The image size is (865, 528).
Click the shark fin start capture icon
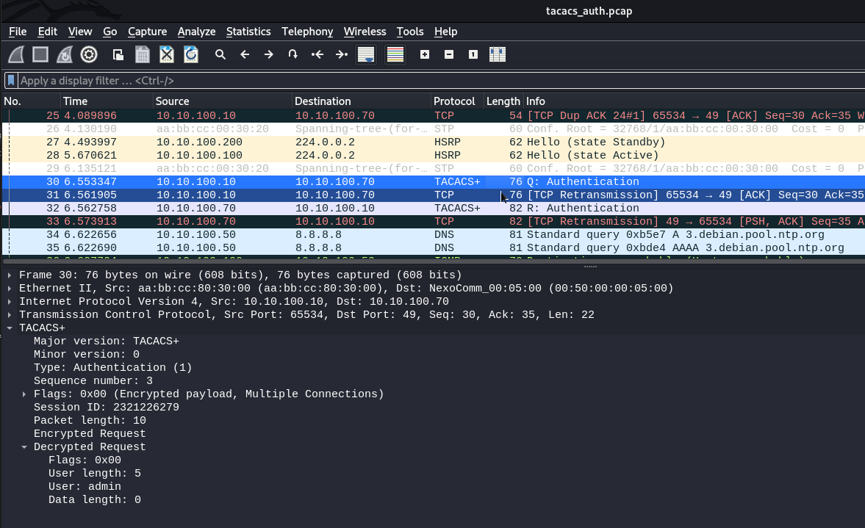(17, 54)
